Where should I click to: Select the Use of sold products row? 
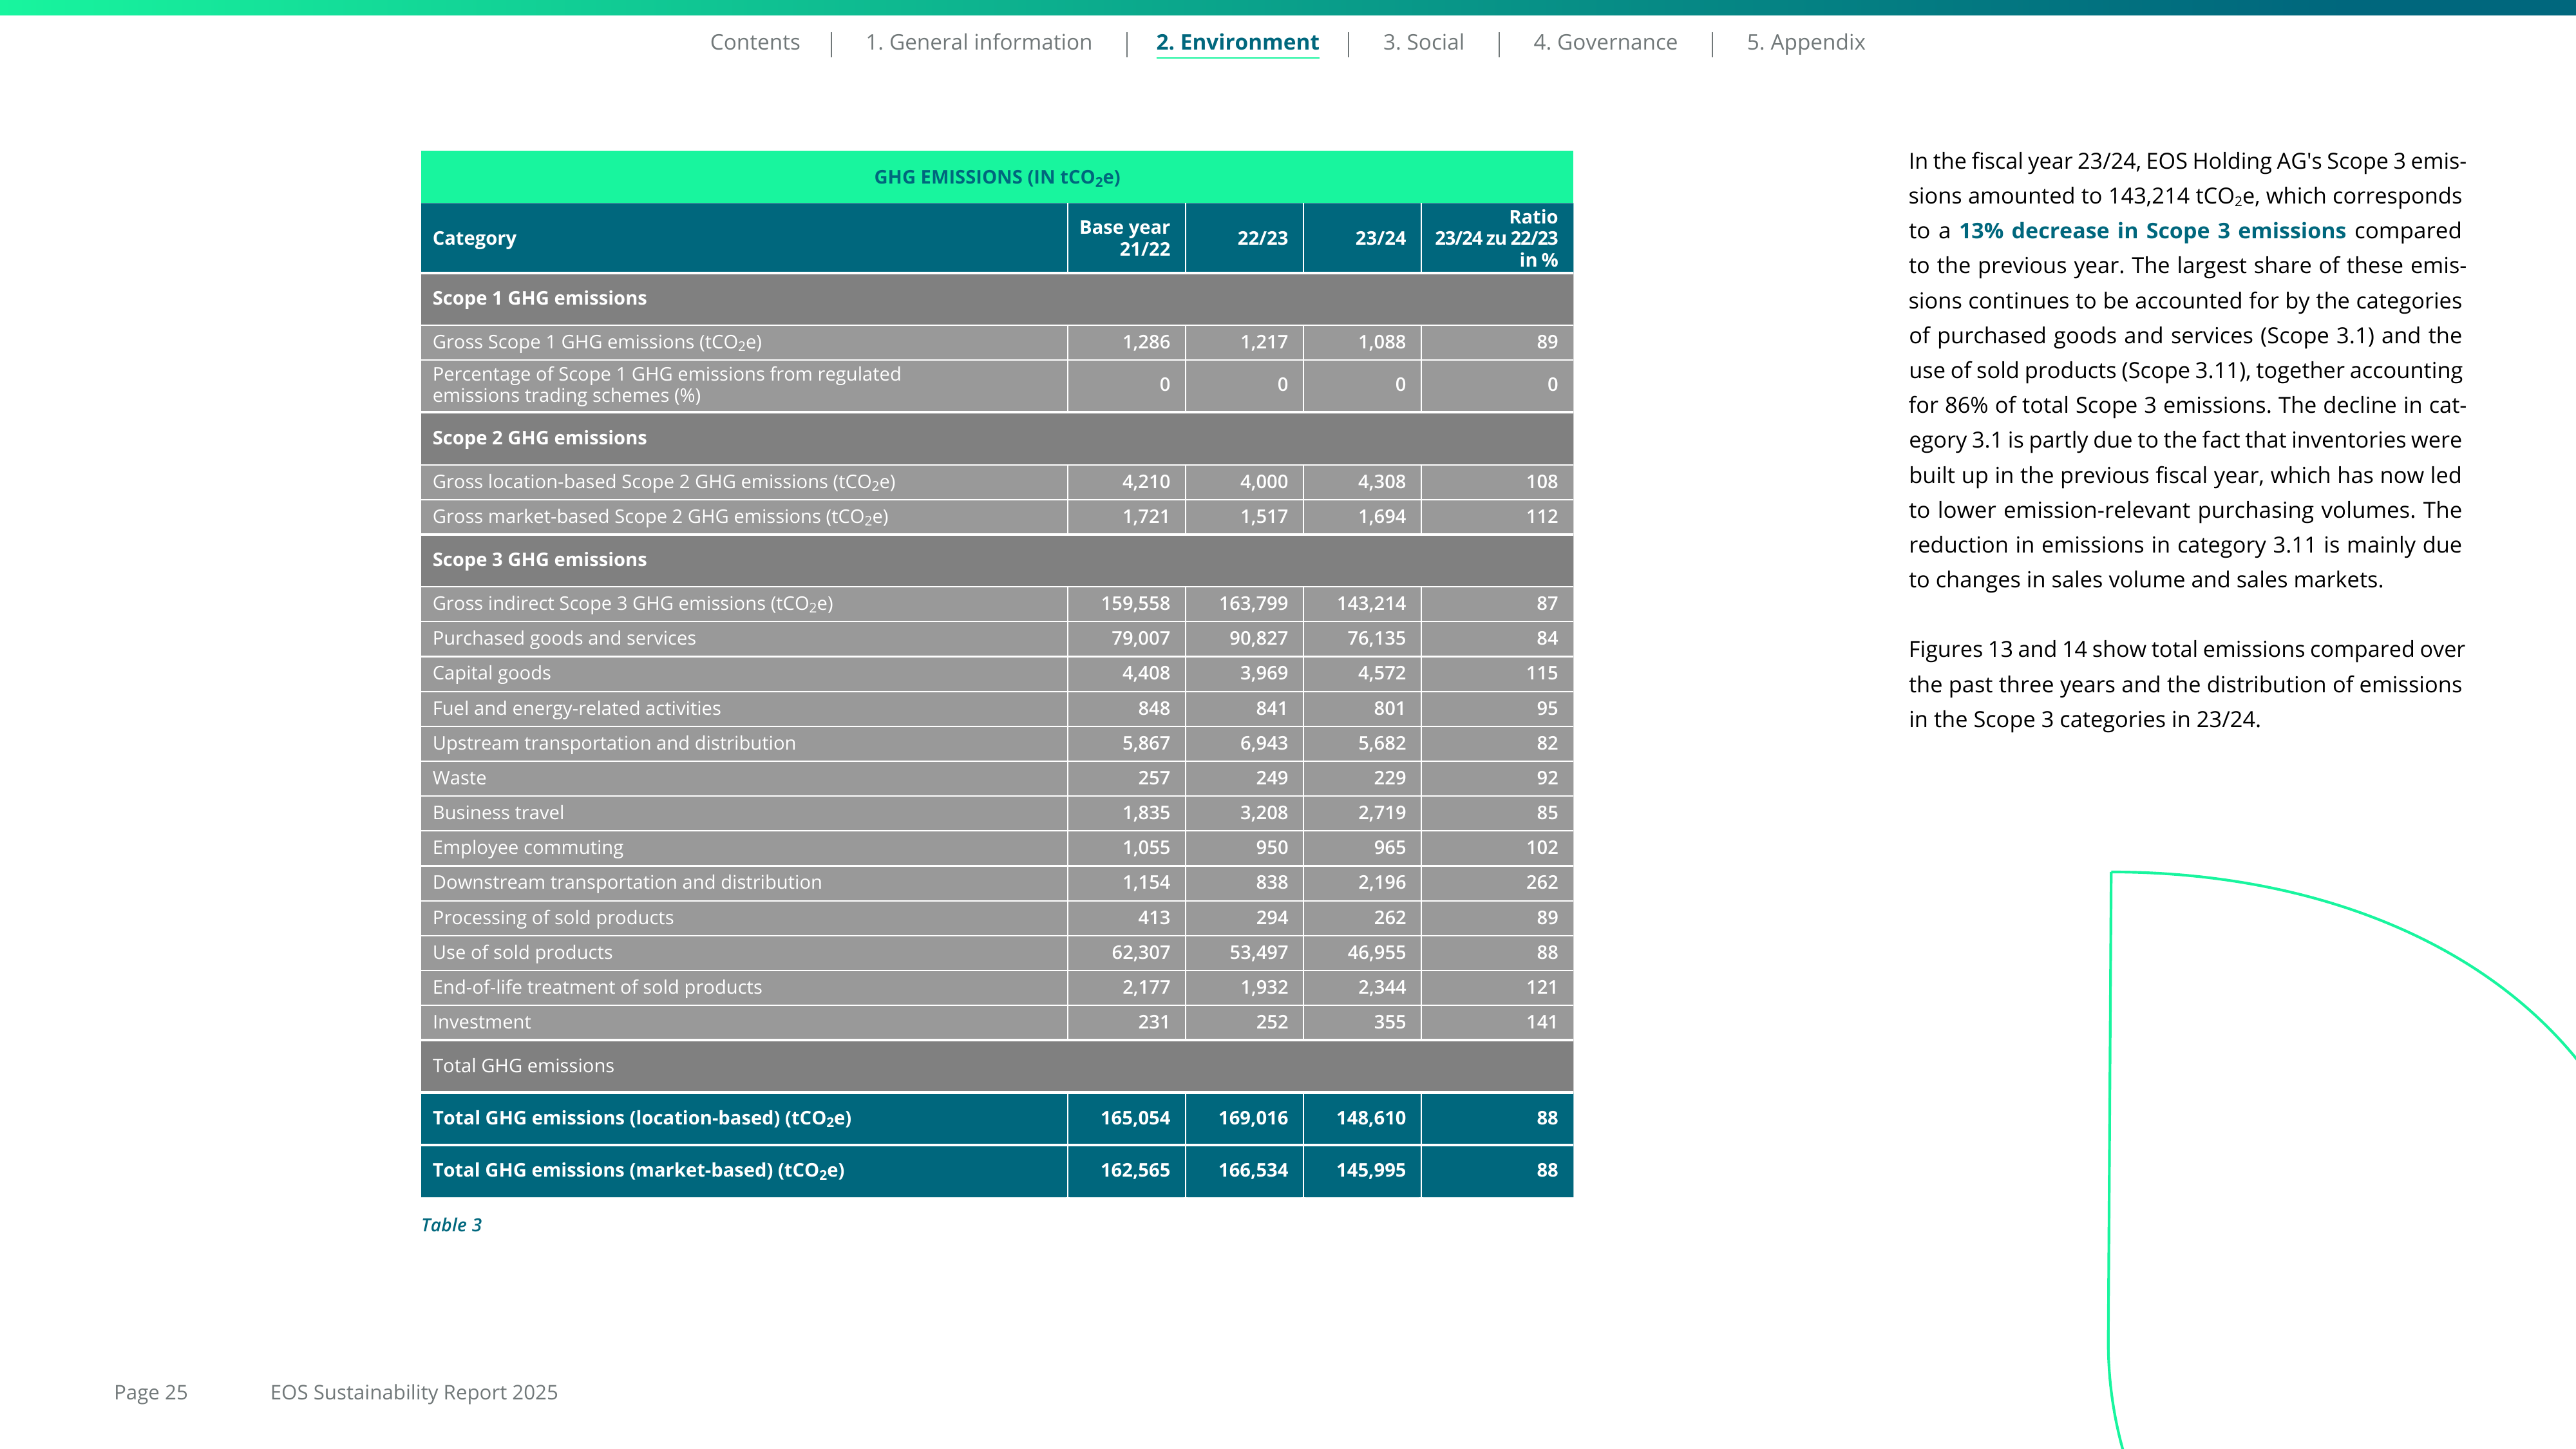click(x=997, y=952)
